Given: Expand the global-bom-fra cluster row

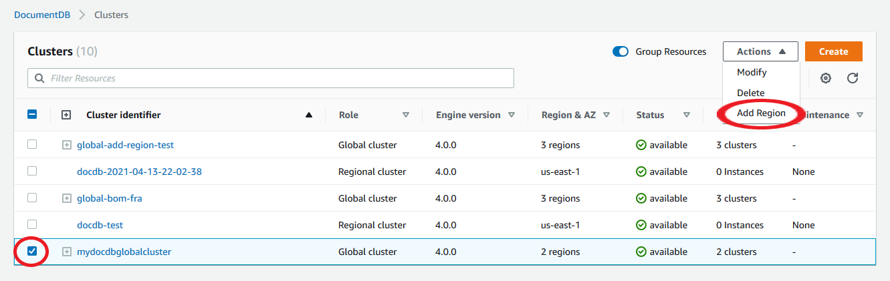Looking at the screenshot, I should (x=67, y=198).
